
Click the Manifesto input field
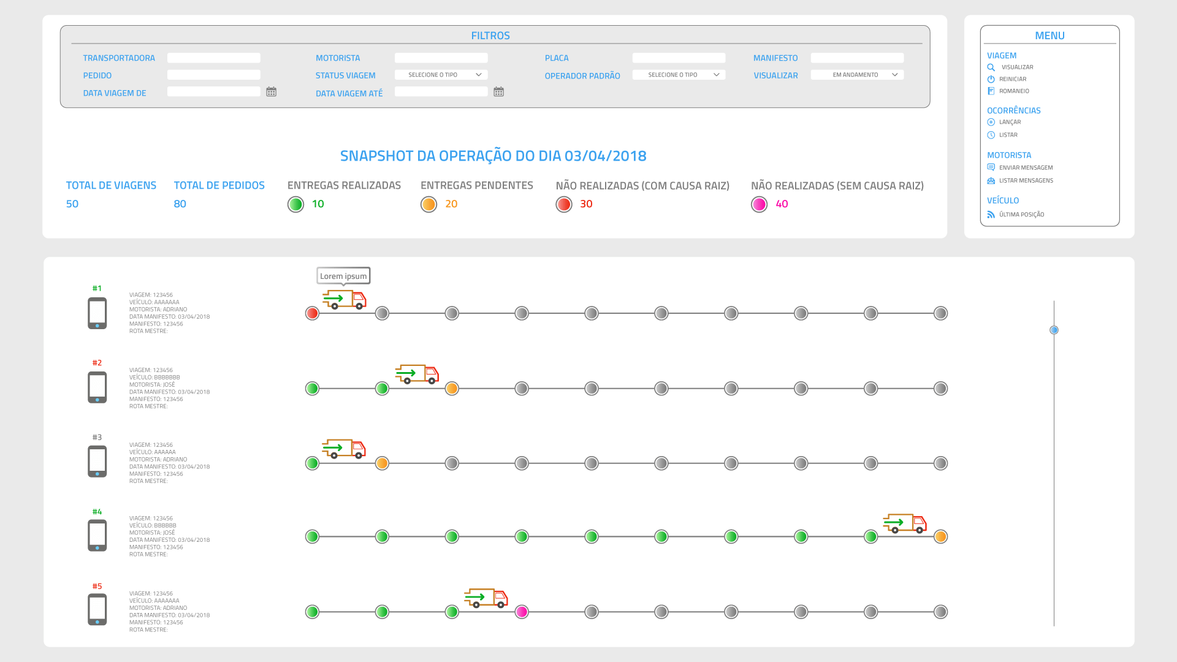857,58
